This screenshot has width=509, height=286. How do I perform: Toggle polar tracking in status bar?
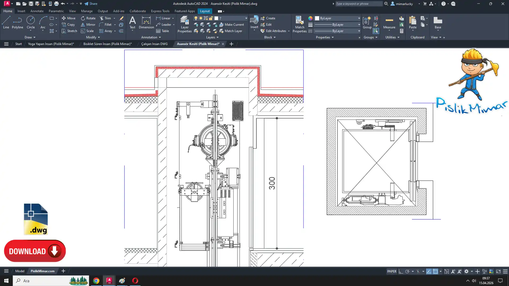click(407, 271)
